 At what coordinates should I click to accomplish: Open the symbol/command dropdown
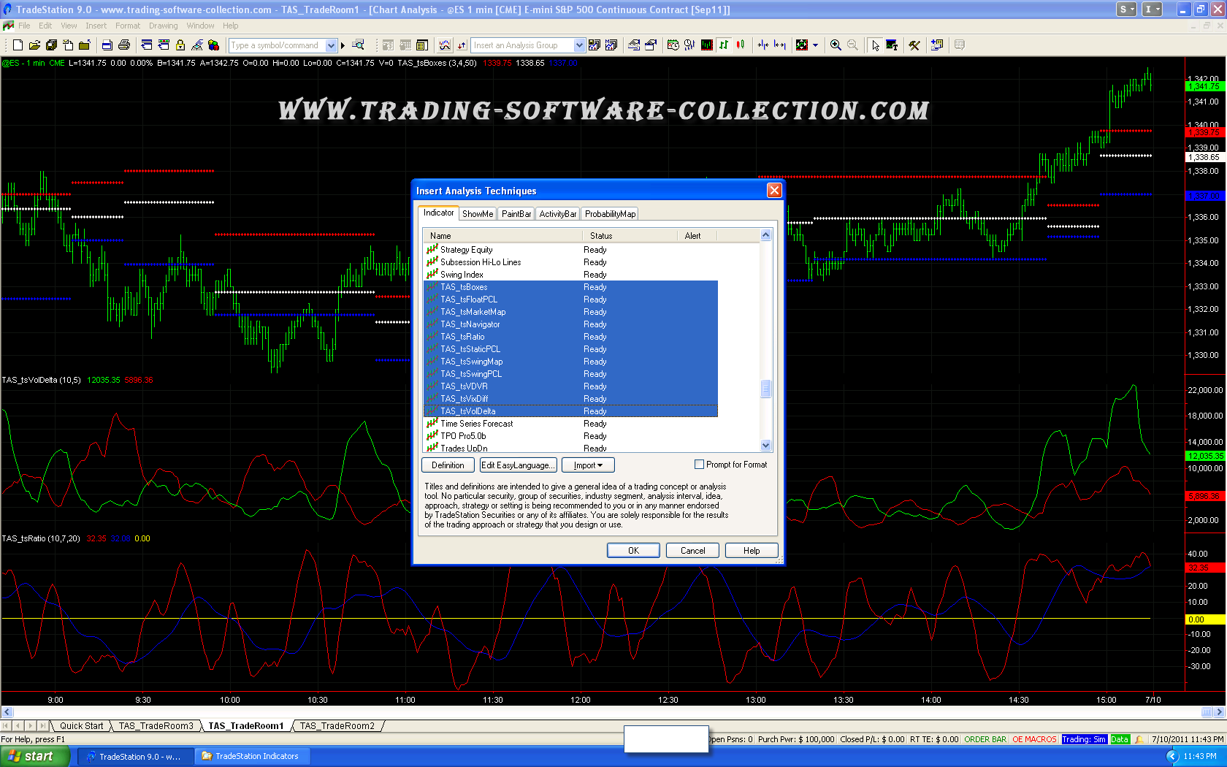tap(331, 45)
